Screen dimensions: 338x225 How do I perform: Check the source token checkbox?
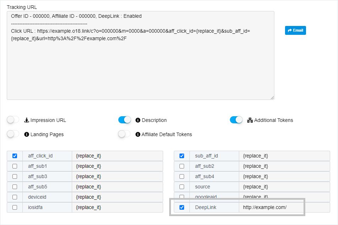point(182,187)
